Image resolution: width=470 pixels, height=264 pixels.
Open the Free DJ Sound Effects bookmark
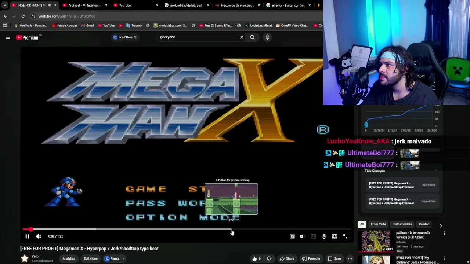click(216, 26)
